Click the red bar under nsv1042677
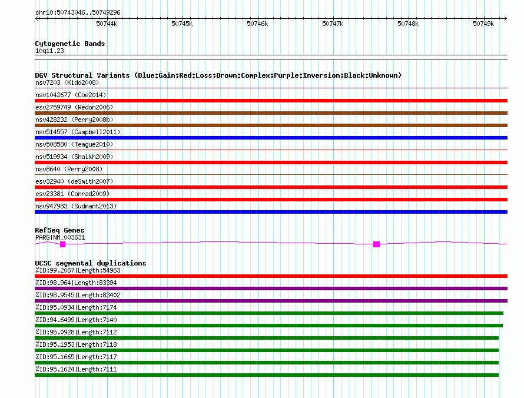524x398 pixels. 271,101
